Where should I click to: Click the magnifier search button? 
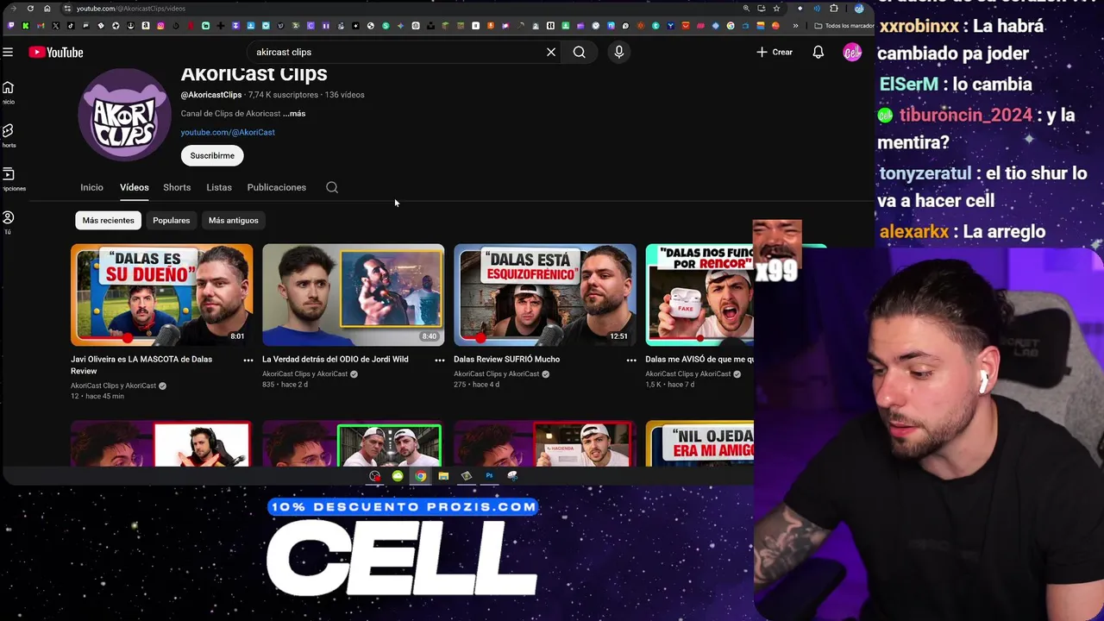tap(580, 53)
